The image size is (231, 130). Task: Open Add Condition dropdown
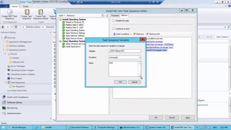pyautogui.click(x=122, y=34)
